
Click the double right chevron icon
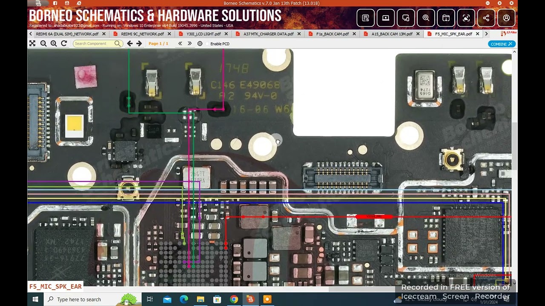click(189, 43)
